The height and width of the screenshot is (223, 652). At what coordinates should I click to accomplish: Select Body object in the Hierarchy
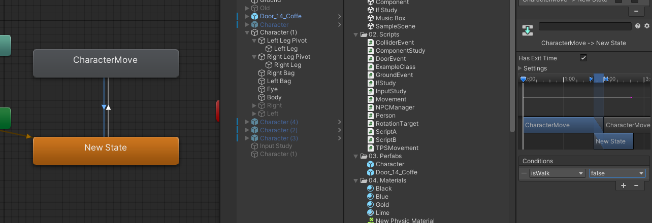274,97
